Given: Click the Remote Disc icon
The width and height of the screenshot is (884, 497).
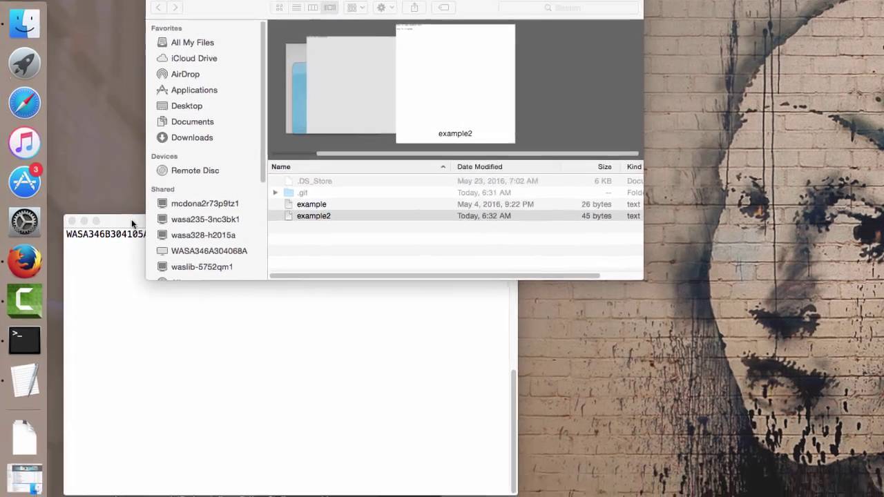Looking at the screenshot, I should pos(162,170).
